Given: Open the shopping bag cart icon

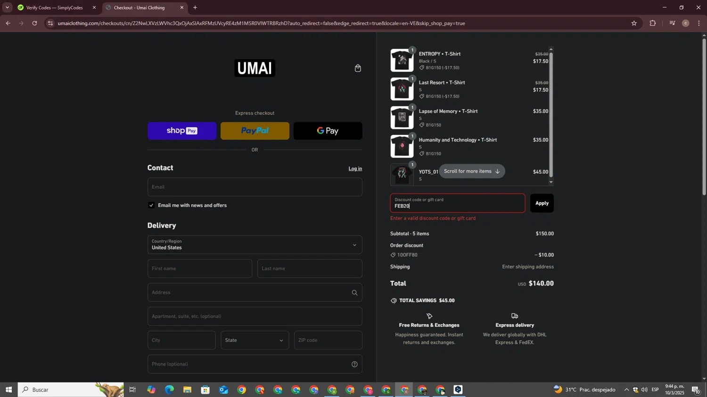Looking at the screenshot, I should (358, 68).
